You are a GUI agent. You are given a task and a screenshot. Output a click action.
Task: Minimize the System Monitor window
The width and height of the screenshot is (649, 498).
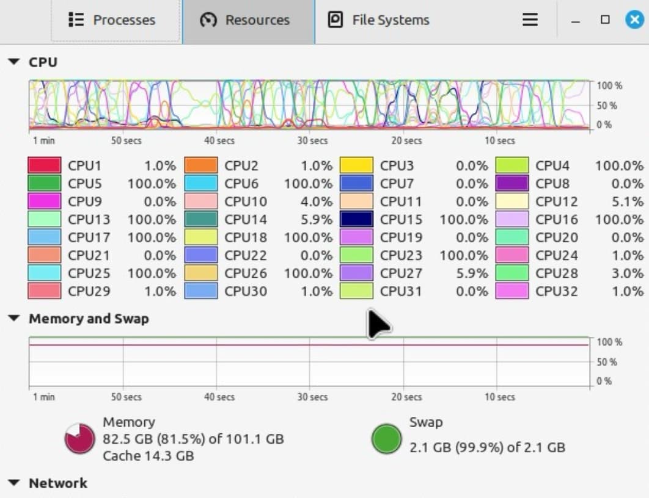pyautogui.click(x=575, y=20)
